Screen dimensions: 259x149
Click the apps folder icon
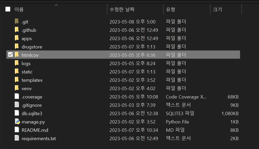[17, 38]
